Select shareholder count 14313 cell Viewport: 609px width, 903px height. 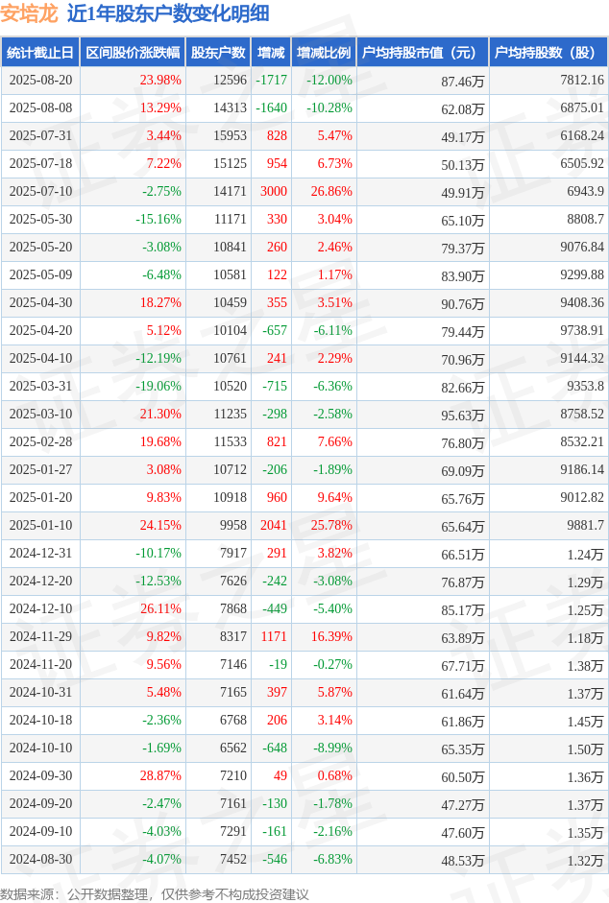[x=230, y=107]
